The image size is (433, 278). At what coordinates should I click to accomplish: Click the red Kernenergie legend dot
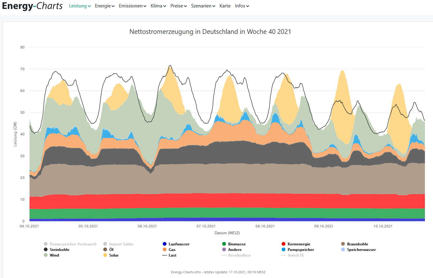click(x=283, y=244)
